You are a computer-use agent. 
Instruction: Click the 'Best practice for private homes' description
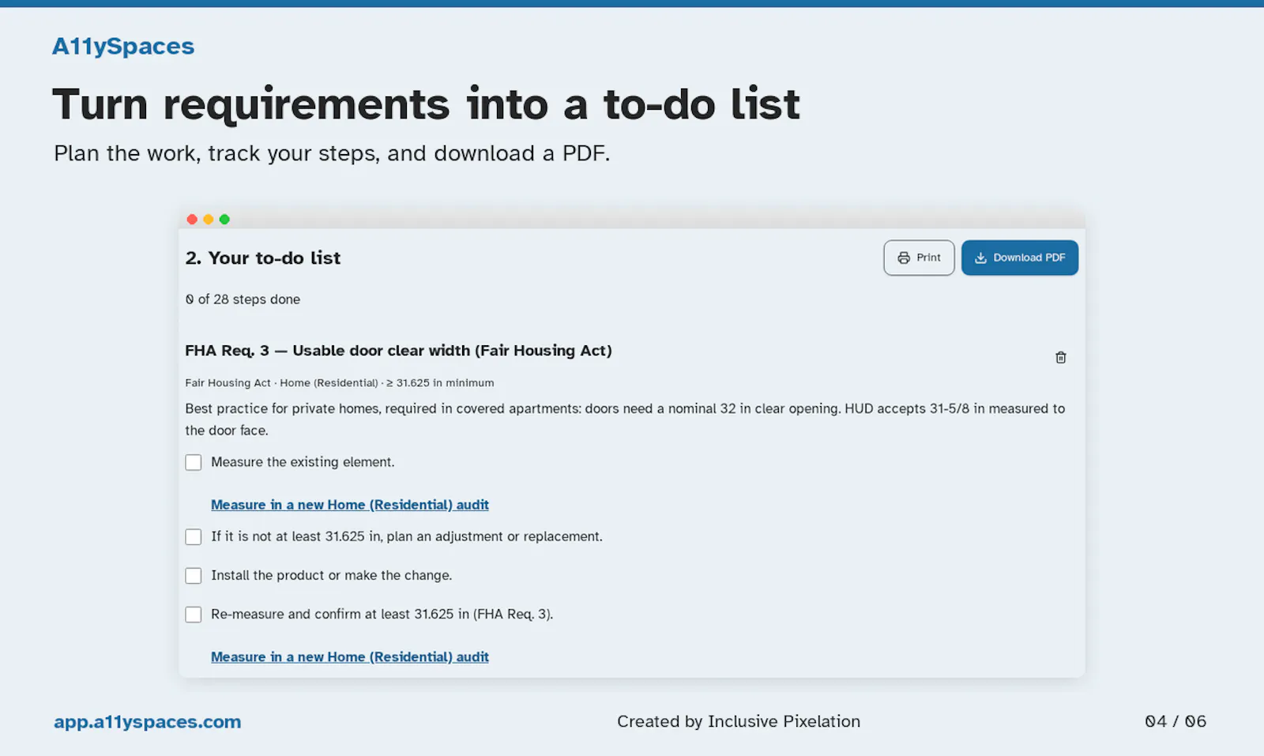click(x=625, y=419)
